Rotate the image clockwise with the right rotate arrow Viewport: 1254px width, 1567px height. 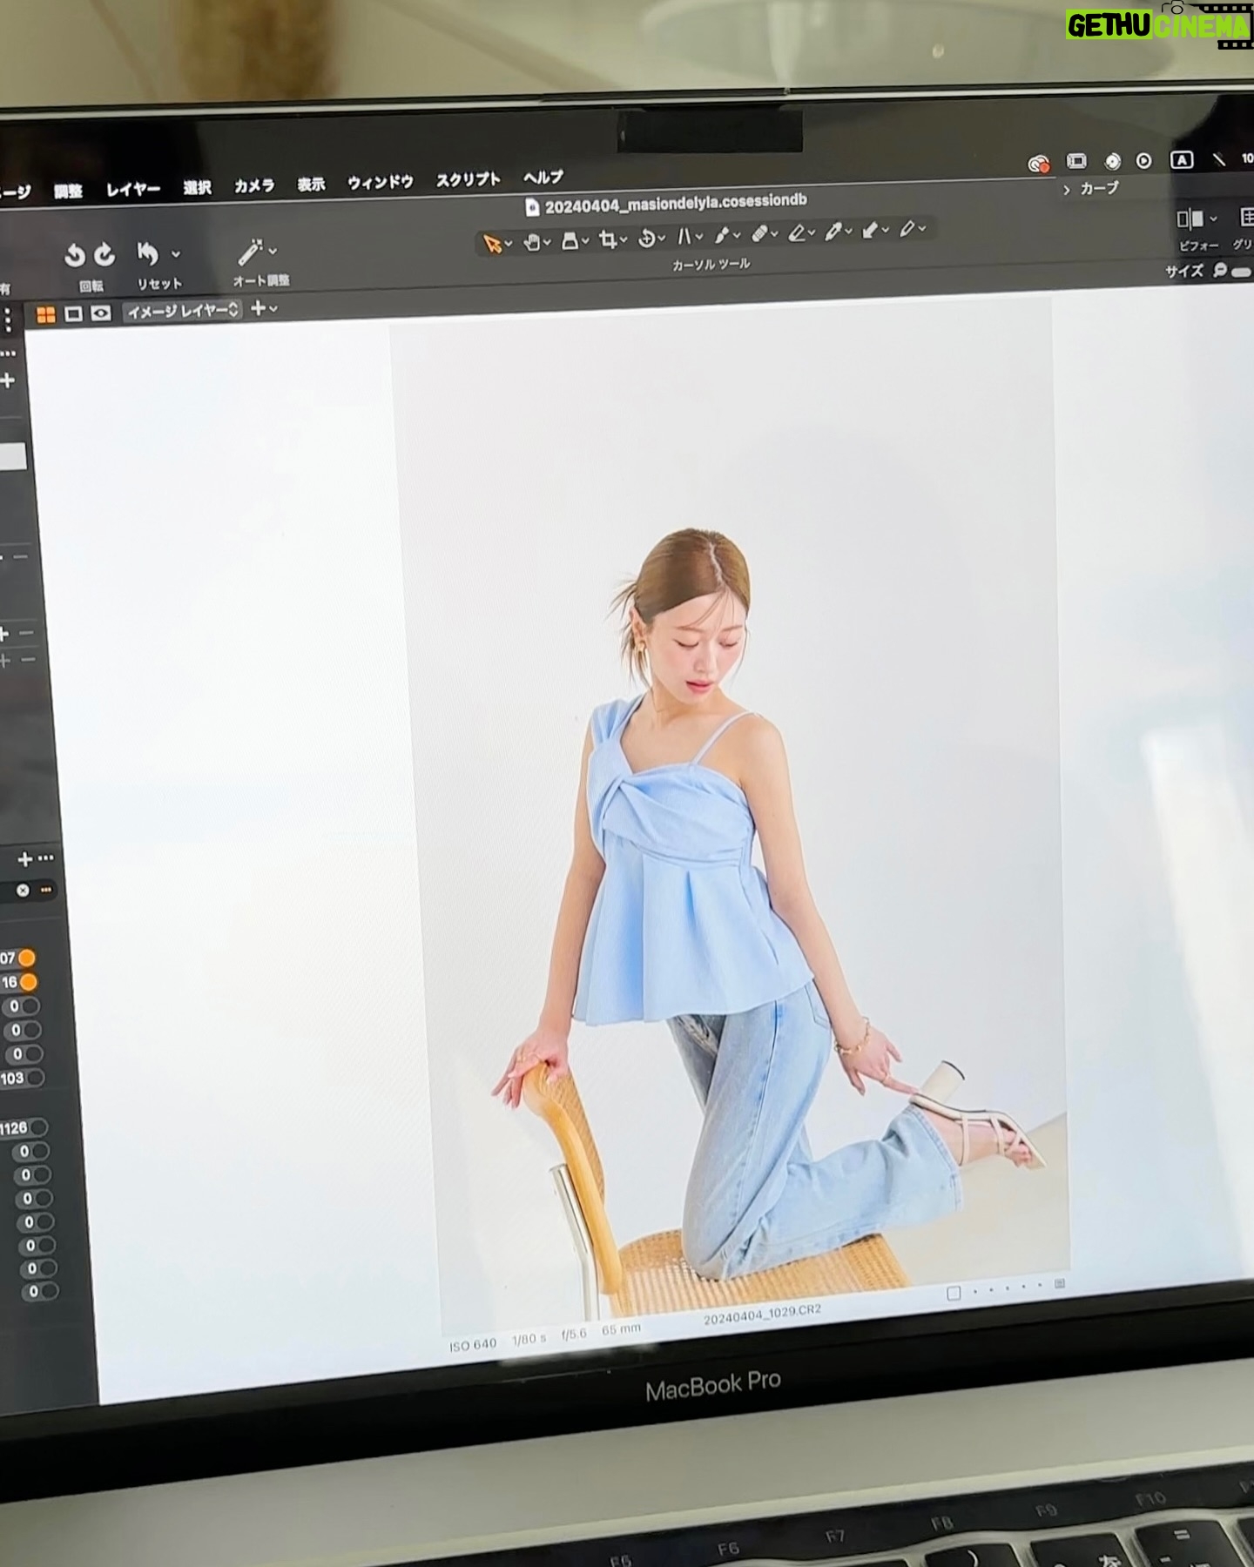105,255
